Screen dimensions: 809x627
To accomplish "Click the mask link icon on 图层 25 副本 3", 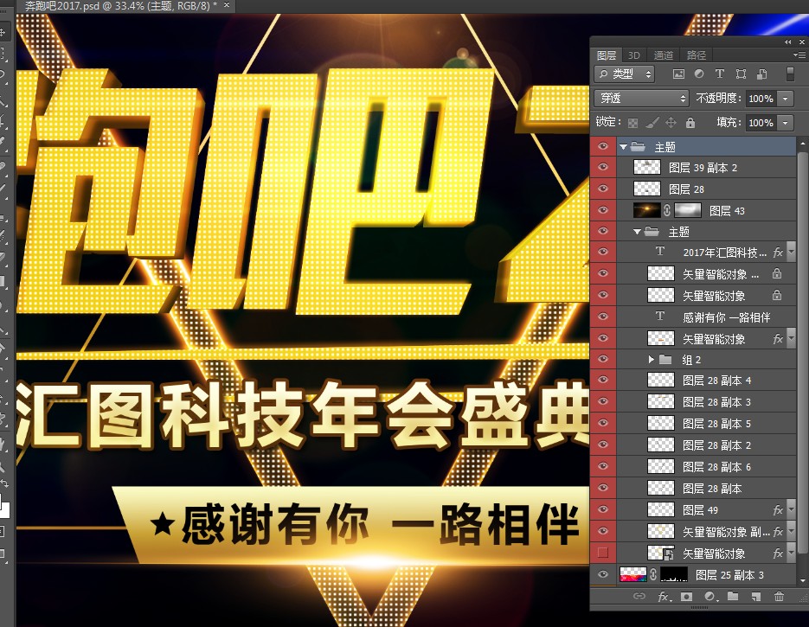I will pos(652,574).
